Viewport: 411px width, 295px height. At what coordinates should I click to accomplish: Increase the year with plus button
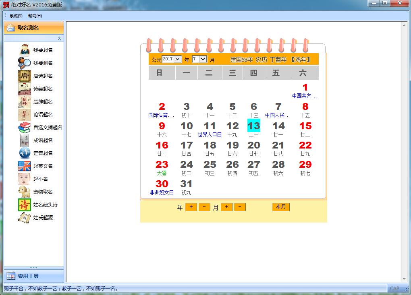[x=191, y=207]
